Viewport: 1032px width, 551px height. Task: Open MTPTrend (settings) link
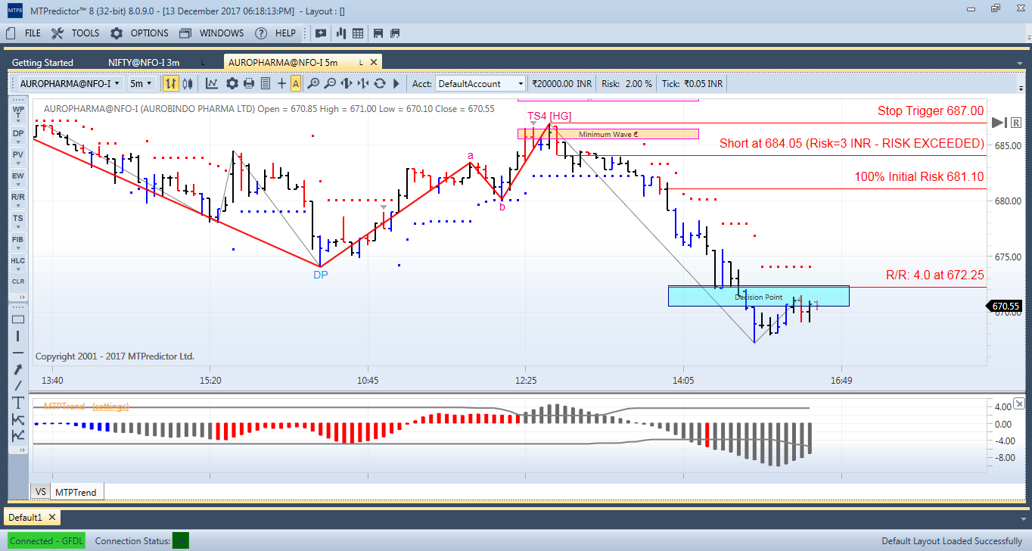110,406
